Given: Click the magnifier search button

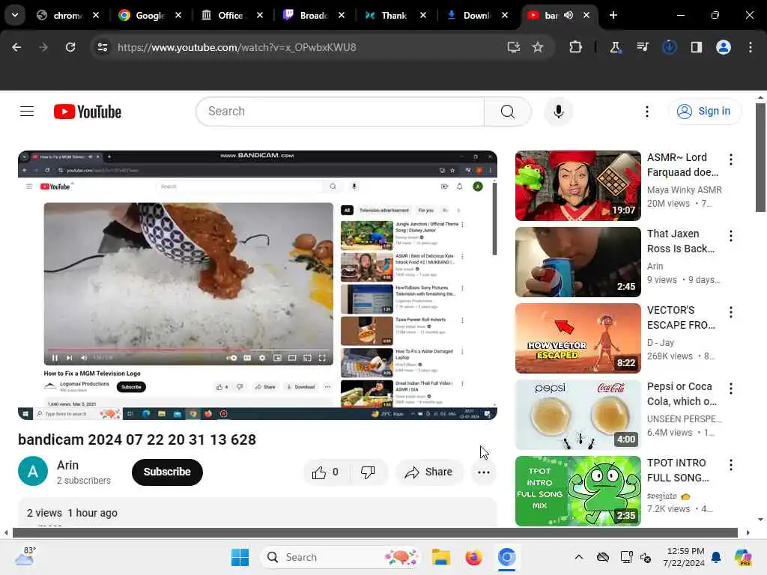Looking at the screenshot, I should coord(508,112).
